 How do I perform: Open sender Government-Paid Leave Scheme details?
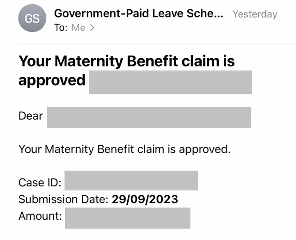click(138, 13)
